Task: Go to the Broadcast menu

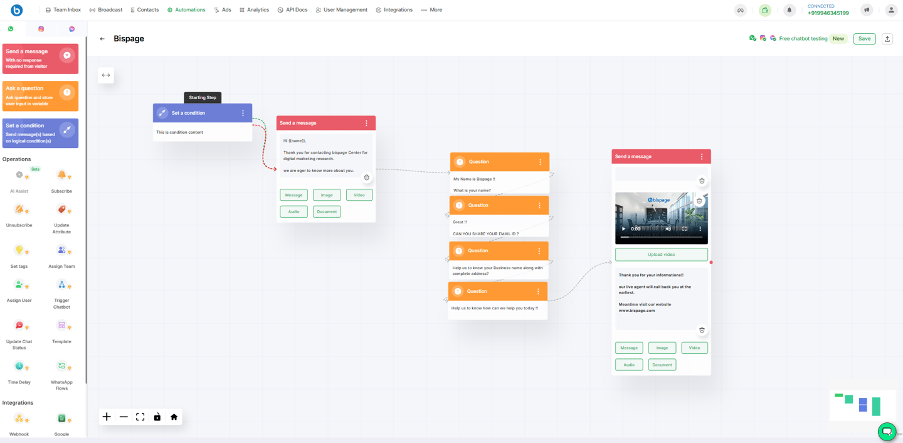Action: [106, 10]
